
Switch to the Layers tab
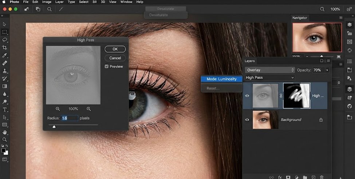click(x=249, y=61)
